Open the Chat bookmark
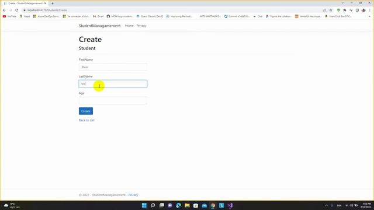 (x=258, y=16)
